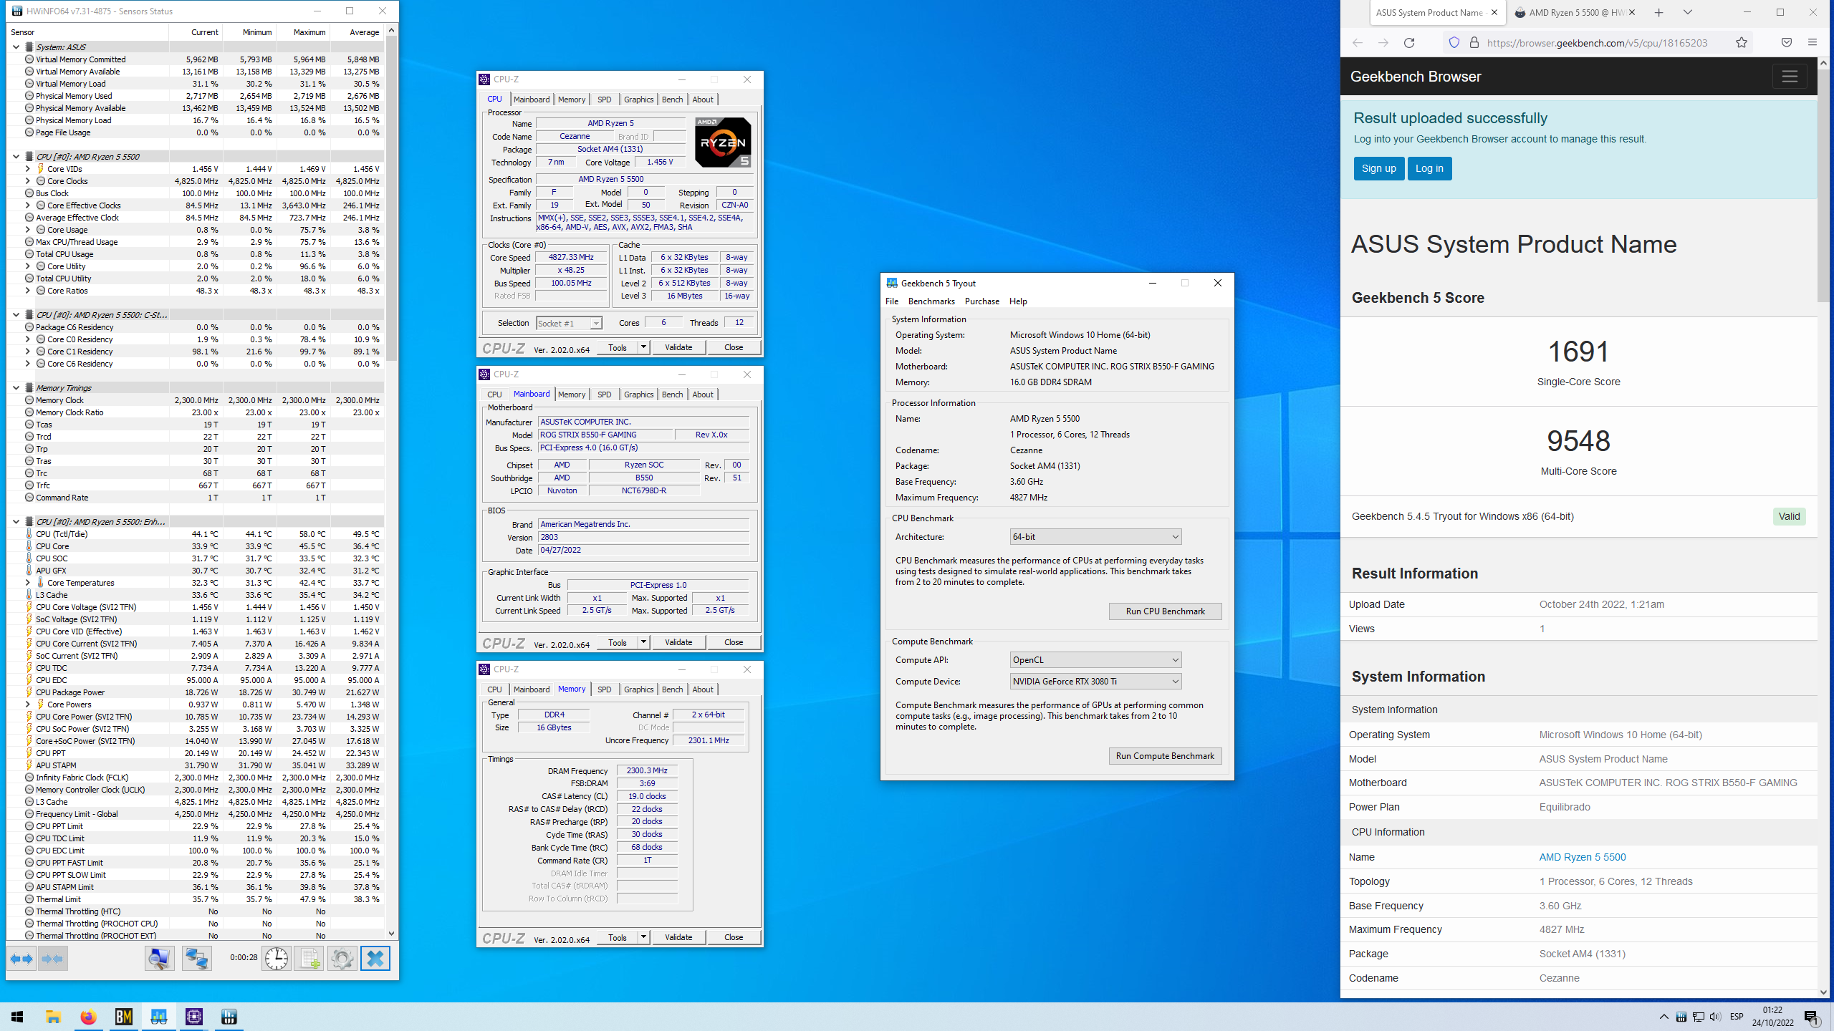Image resolution: width=1834 pixels, height=1031 pixels.
Task: Click tracking protection shield in address bar
Action: (x=1454, y=43)
